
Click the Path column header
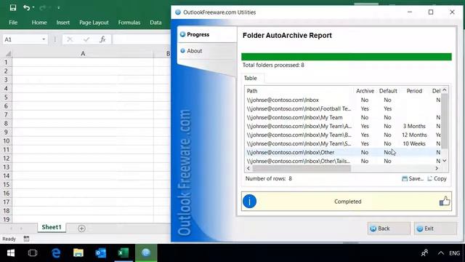(299, 91)
